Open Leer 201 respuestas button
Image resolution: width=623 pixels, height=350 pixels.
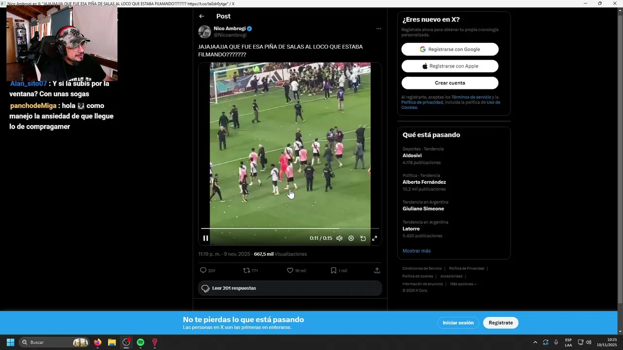pyautogui.click(x=290, y=288)
